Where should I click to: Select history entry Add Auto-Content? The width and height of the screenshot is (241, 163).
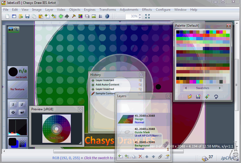[116, 85]
